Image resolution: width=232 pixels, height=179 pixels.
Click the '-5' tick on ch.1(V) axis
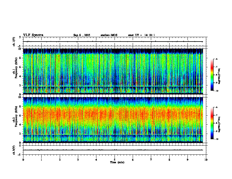click(20, 46)
